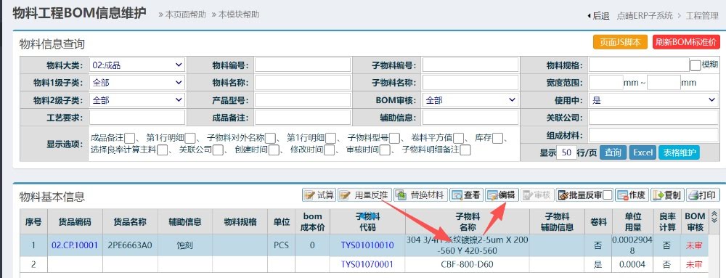Tick the 模糊 fuzzy match checkbox
726x278 pixels.
pyautogui.click(x=695, y=65)
